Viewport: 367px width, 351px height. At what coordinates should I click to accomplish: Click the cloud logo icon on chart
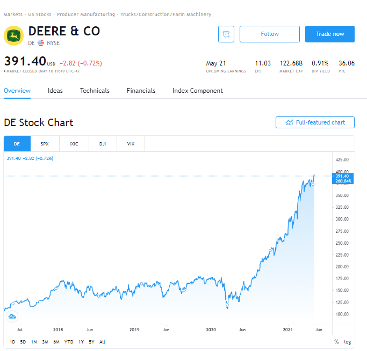coord(12,317)
